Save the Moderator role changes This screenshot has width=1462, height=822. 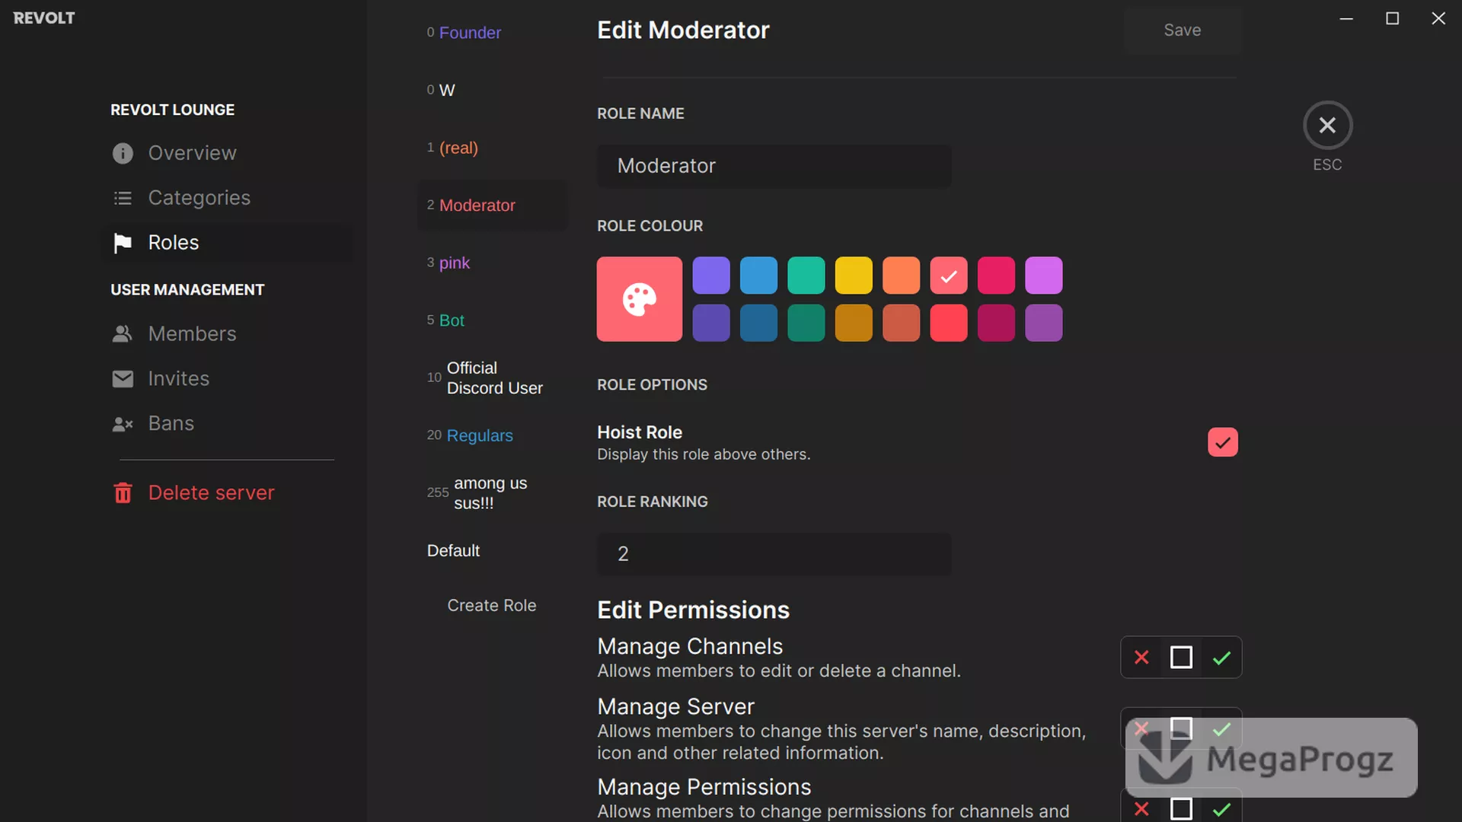tap(1182, 30)
